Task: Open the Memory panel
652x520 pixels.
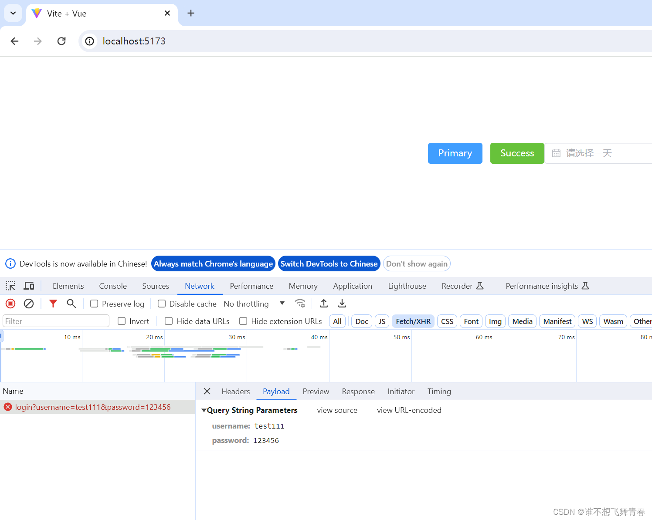Action: (x=303, y=286)
